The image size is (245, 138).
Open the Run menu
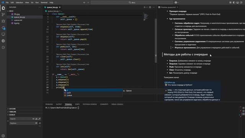[x=37, y=3]
